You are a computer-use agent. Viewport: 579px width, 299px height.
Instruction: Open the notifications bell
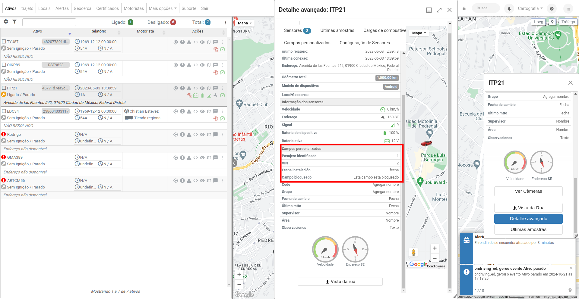tap(509, 9)
